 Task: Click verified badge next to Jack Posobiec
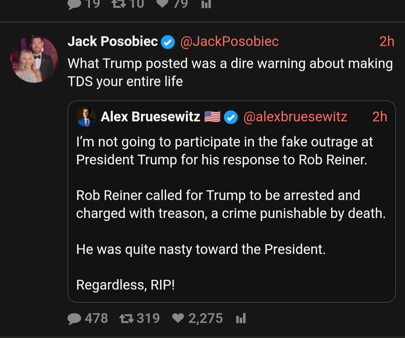(x=168, y=42)
